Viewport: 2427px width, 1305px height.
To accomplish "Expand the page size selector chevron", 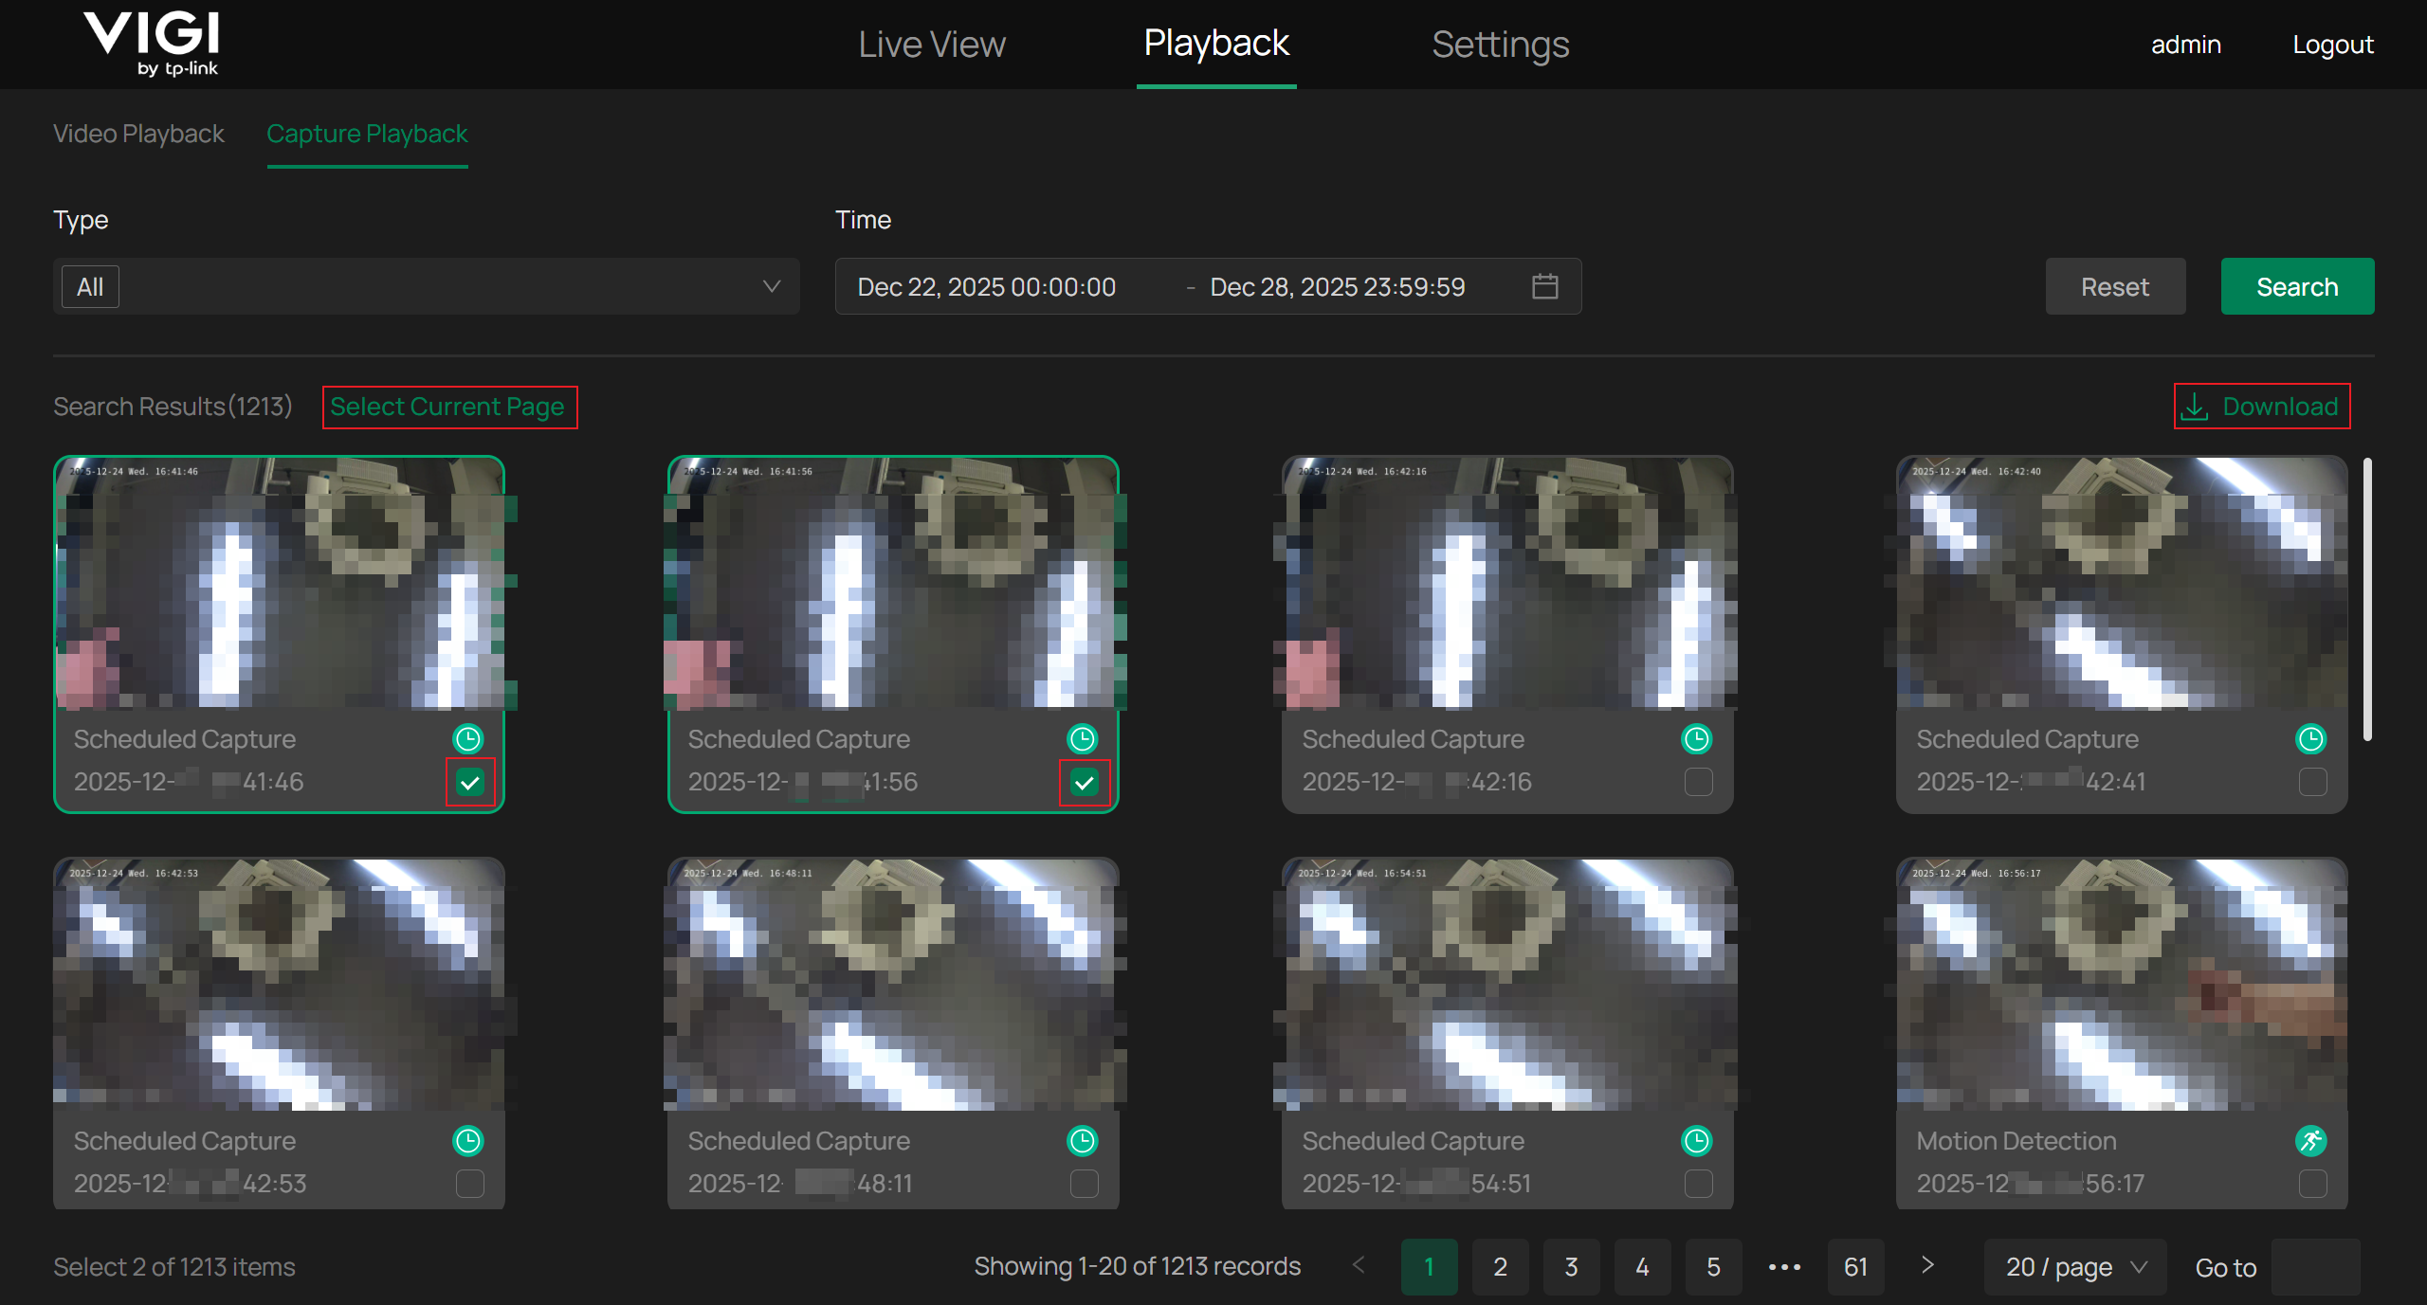I will click(x=2140, y=1266).
